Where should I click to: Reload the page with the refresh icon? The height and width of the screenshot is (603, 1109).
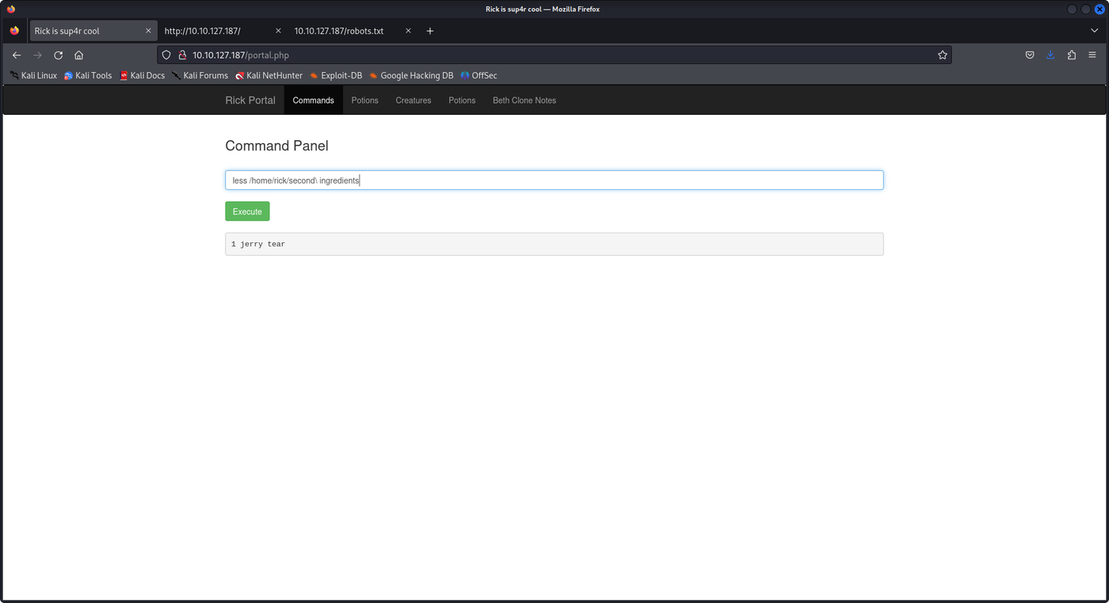[58, 55]
